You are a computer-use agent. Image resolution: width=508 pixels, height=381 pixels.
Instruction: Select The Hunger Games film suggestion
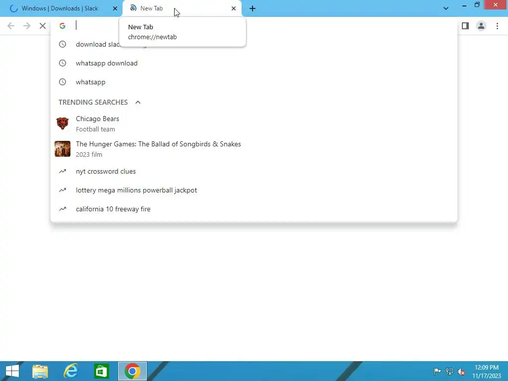[254, 149]
